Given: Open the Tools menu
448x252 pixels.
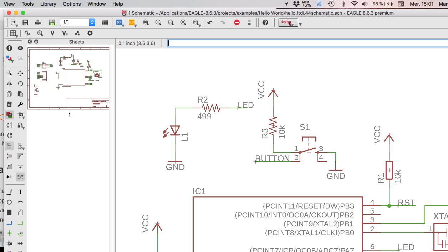Looking at the screenshot, I should pyautogui.click(x=27, y=4).
